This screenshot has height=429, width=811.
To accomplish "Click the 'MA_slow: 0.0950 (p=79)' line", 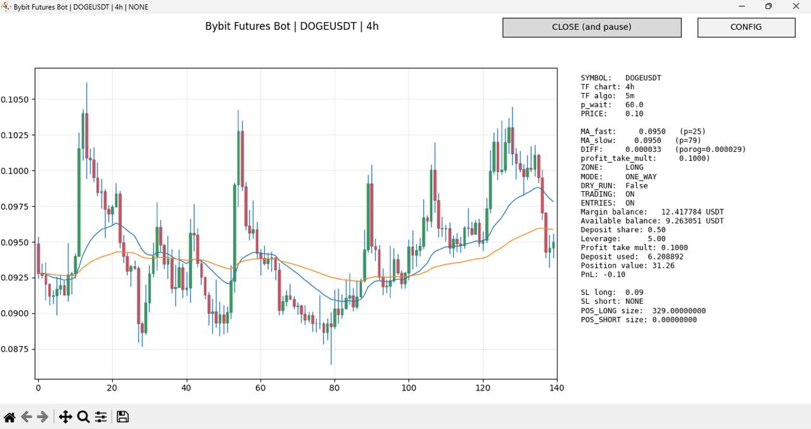I will click(641, 140).
